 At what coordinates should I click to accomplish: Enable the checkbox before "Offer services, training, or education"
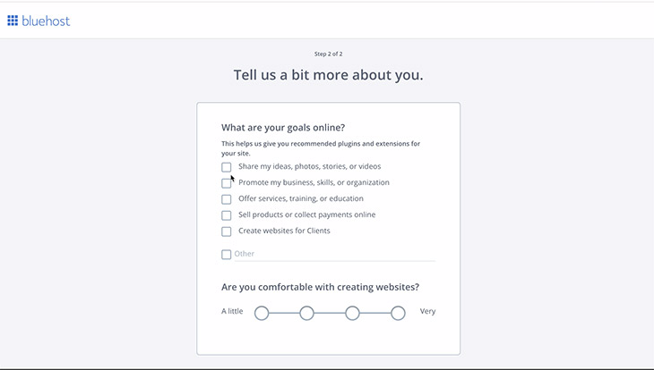pos(227,199)
